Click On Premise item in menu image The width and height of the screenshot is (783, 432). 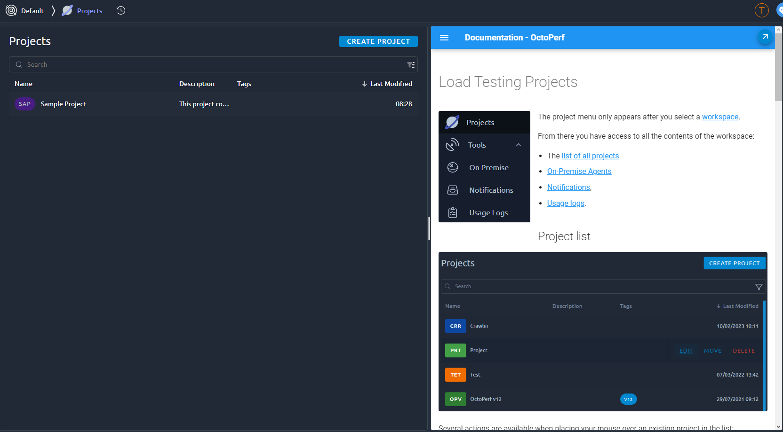click(x=484, y=167)
